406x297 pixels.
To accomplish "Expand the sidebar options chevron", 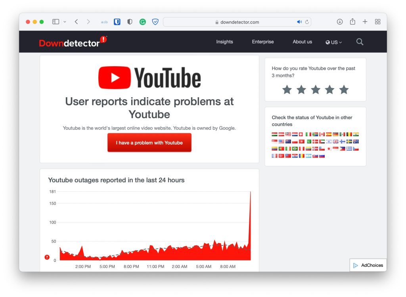I will tap(65, 22).
